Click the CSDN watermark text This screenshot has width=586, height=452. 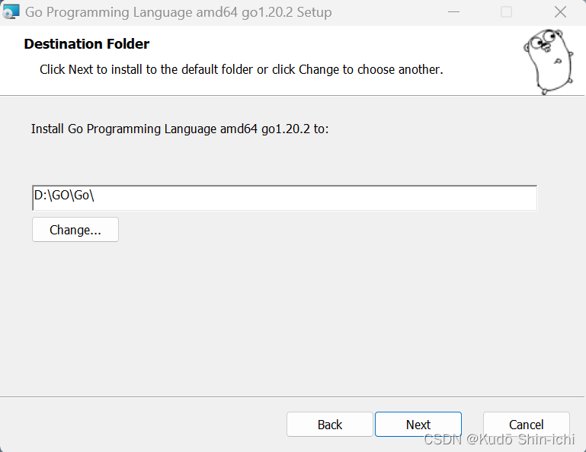tap(443, 440)
